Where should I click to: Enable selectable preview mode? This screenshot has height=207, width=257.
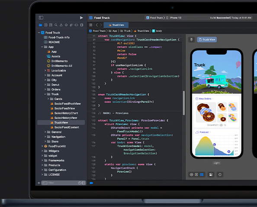(x=196, y=175)
